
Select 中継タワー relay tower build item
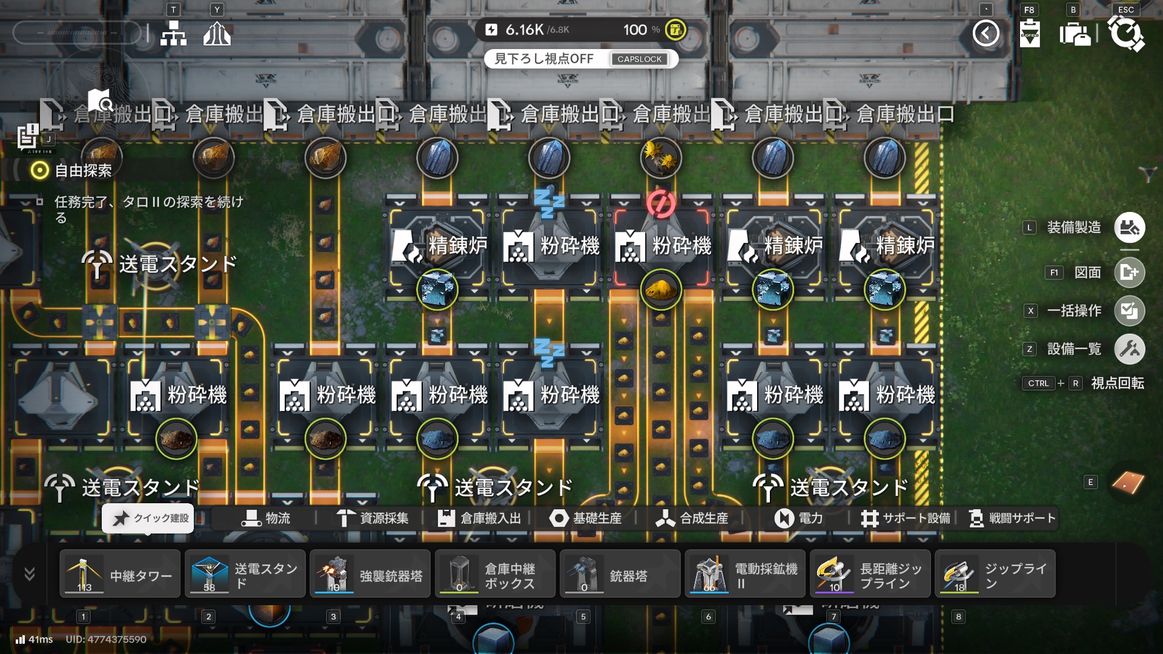[120, 574]
